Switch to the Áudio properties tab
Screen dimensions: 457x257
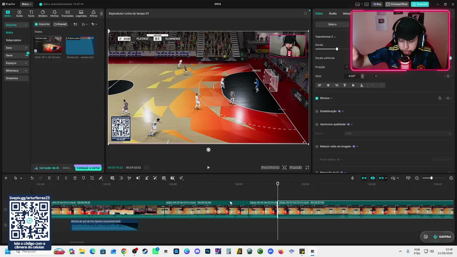tap(333, 14)
